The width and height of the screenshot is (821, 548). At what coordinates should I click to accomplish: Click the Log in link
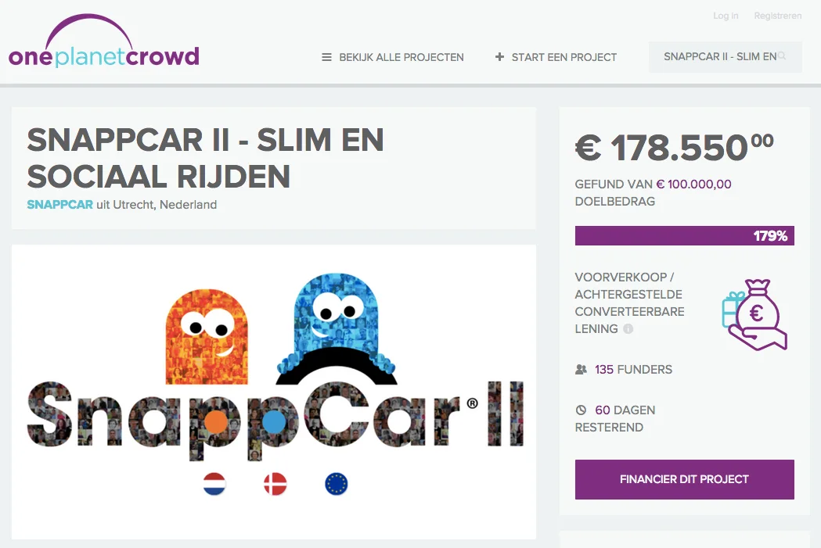726,16
